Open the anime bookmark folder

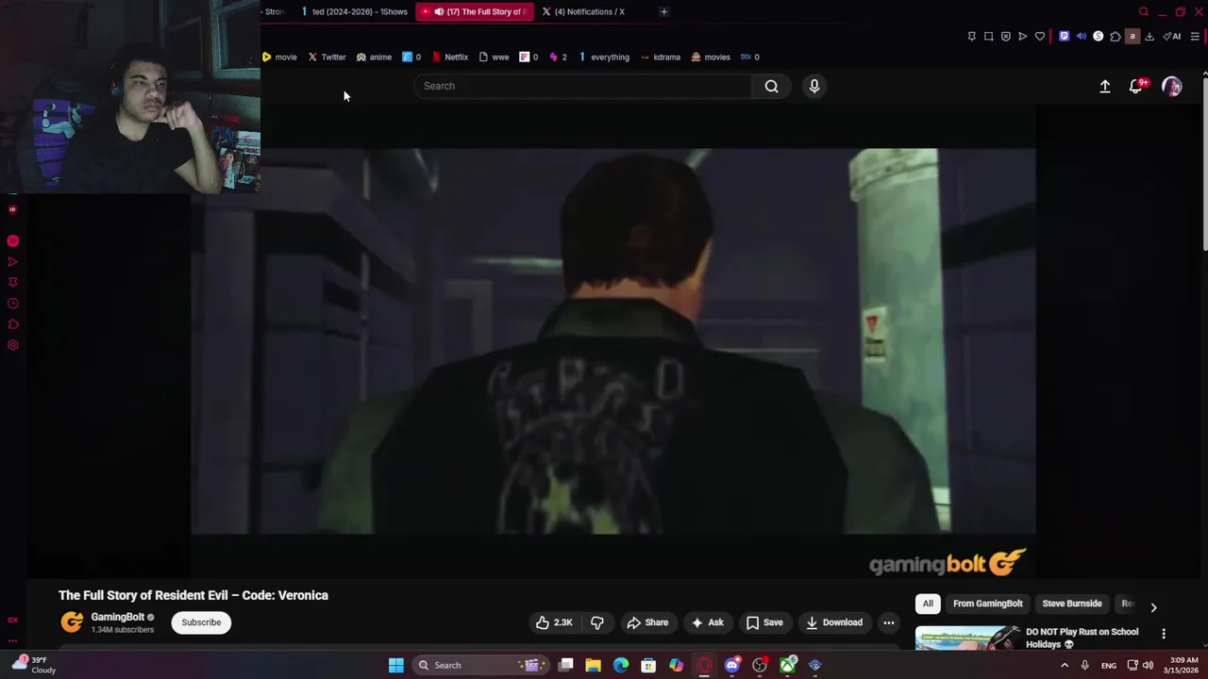point(374,57)
